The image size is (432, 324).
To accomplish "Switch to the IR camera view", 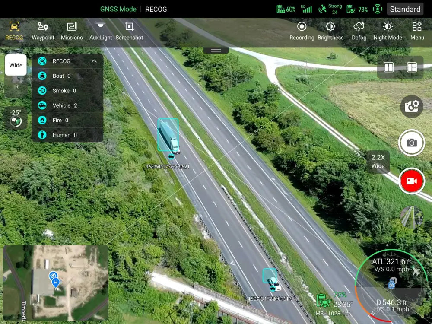I will point(16,87).
